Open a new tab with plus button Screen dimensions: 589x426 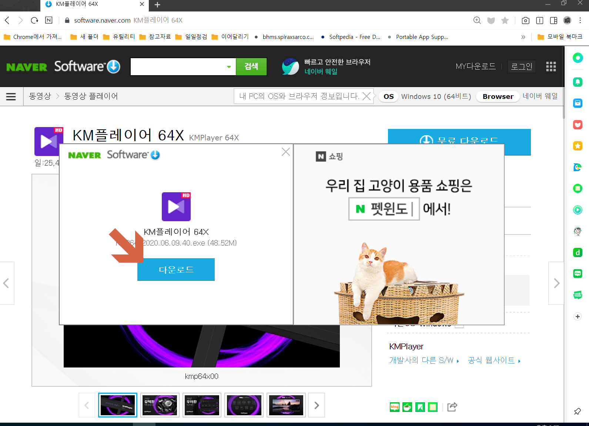tap(157, 5)
